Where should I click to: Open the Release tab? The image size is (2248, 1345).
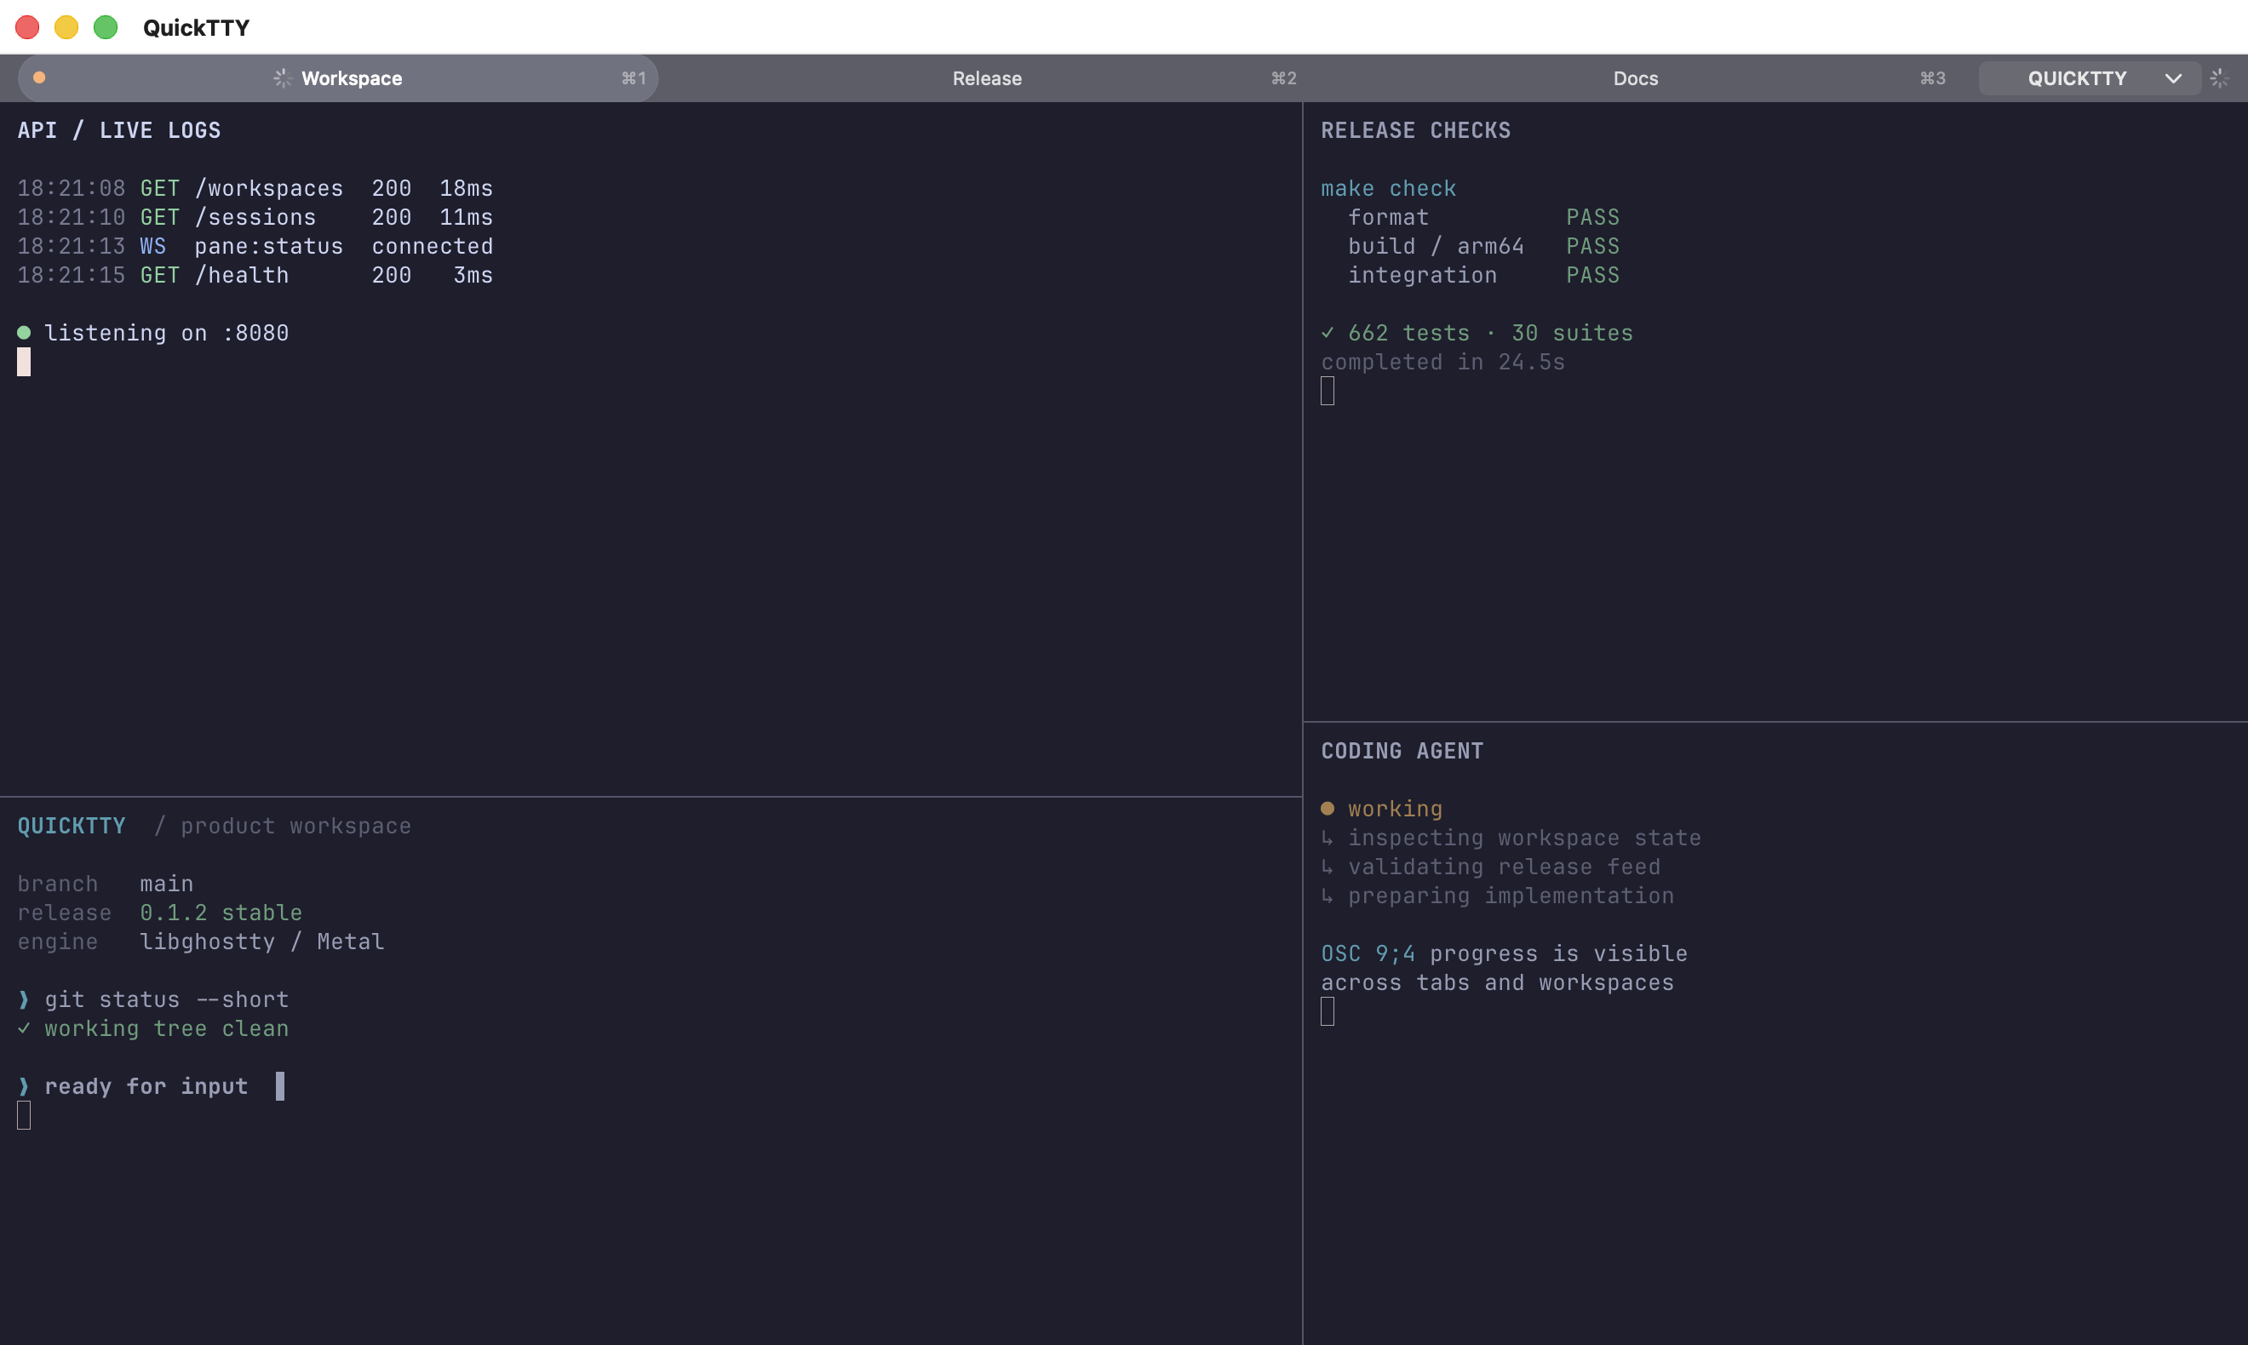pos(986,78)
